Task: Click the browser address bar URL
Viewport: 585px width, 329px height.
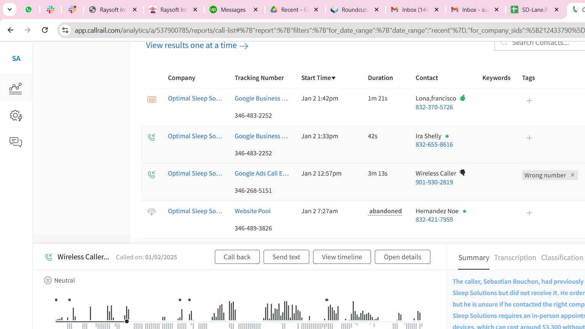Action: click(329, 30)
